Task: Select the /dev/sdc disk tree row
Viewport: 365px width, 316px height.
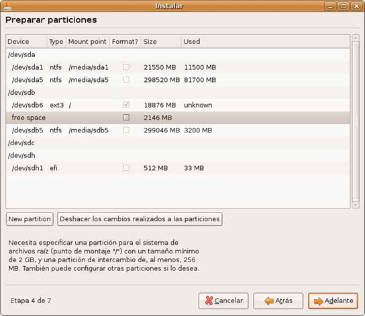Action: (x=178, y=143)
